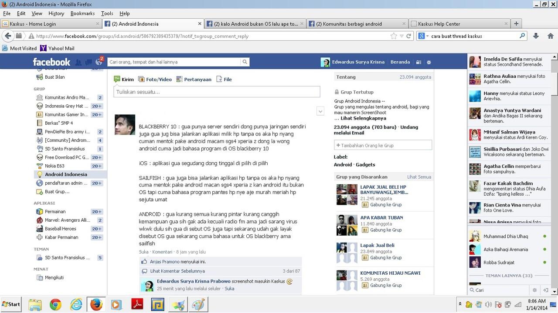Viewport: 558px width, 313px height.
Task: Select File post option
Action: click(x=224, y=79)
